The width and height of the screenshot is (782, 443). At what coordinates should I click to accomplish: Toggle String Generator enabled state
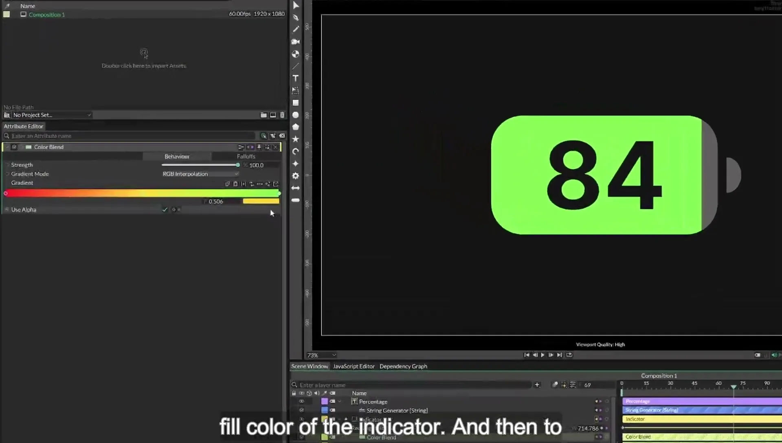(301, 410)
